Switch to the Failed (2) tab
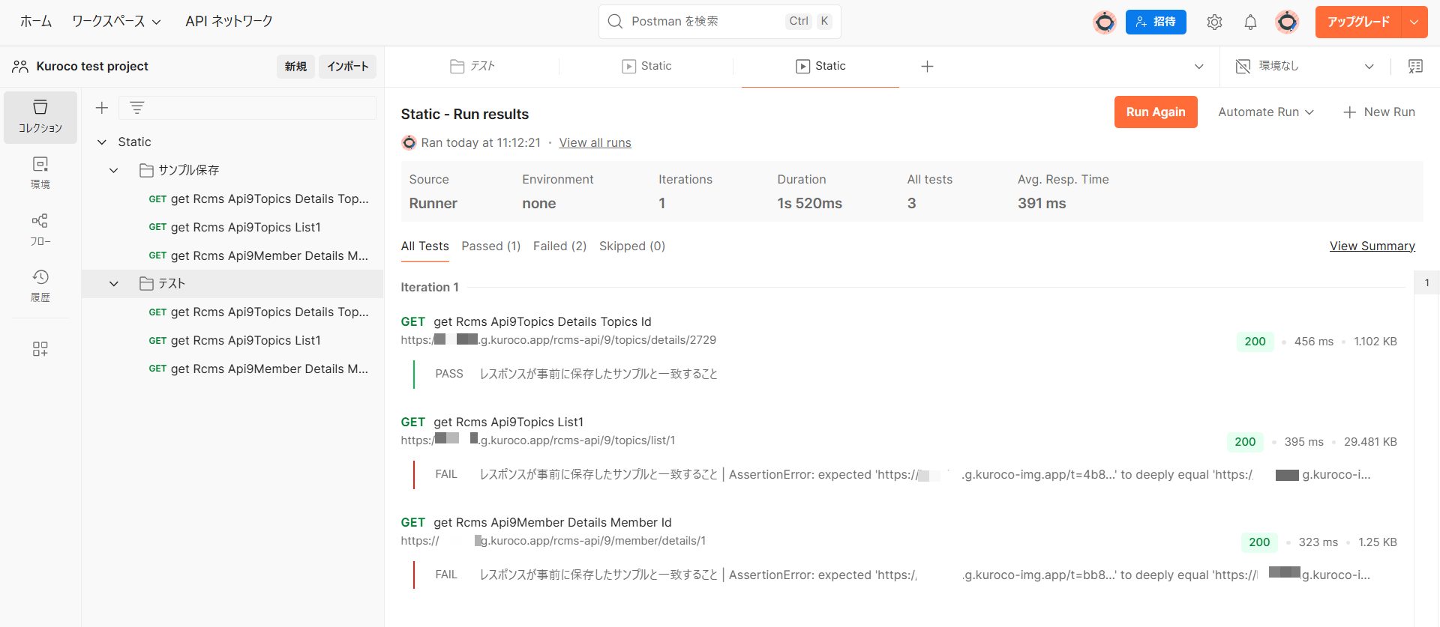Viewport: 1440px width, 627px height. click(x=559, y=246)
